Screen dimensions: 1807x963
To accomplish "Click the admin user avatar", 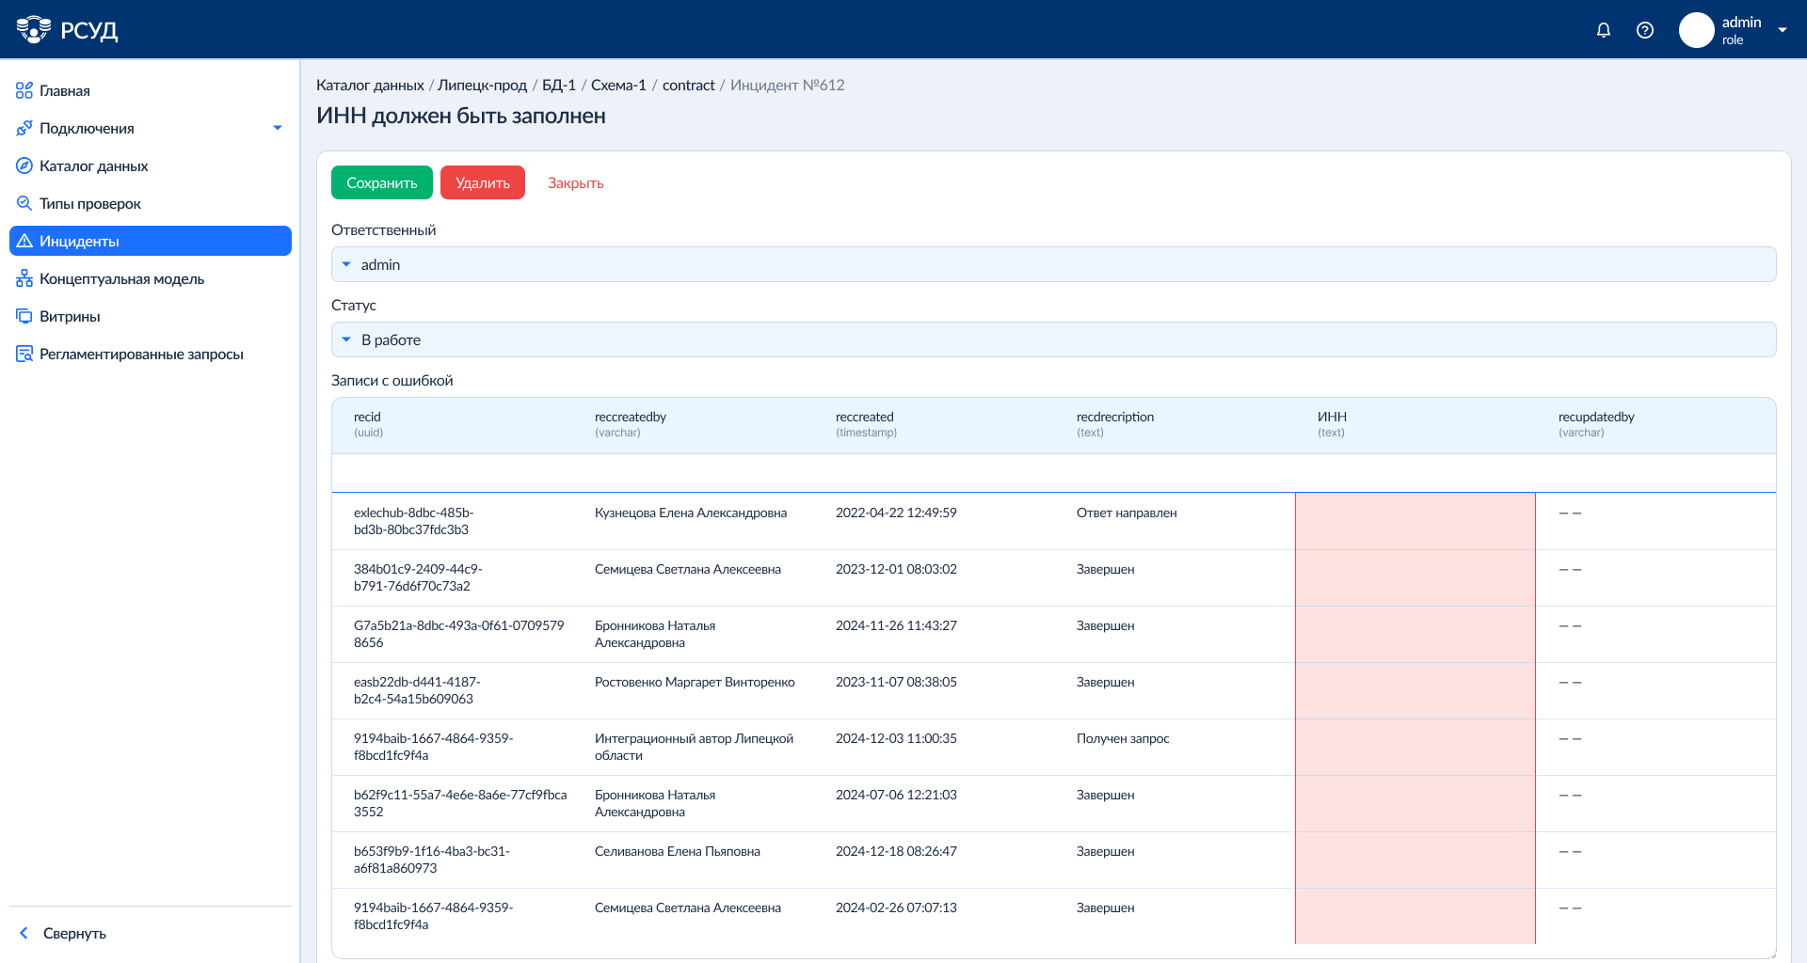I will point(1696,30).
